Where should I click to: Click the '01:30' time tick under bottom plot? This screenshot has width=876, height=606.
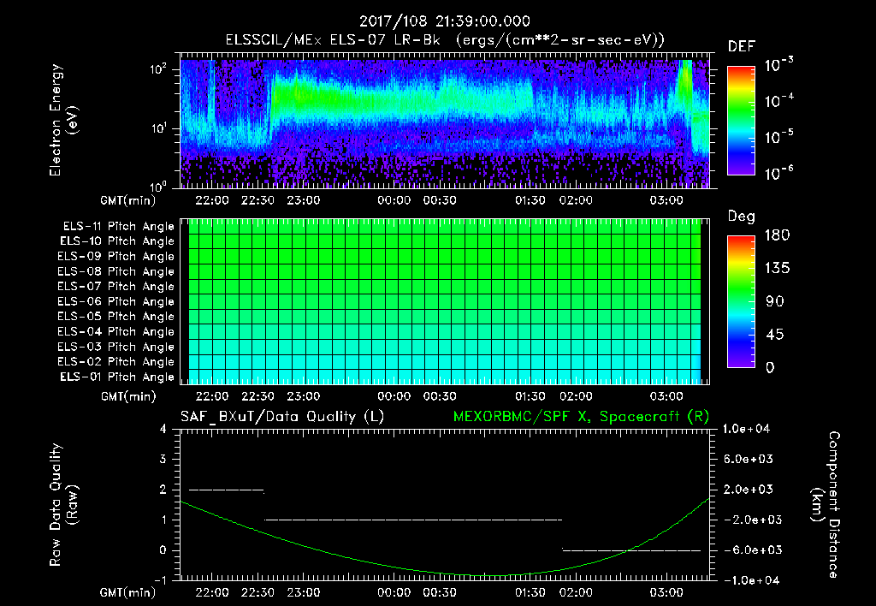click(530, 592)
